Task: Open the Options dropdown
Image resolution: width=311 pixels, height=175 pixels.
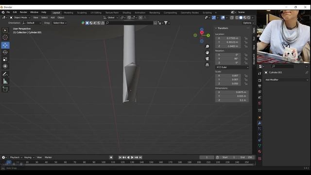Action: tap(248, 23)
